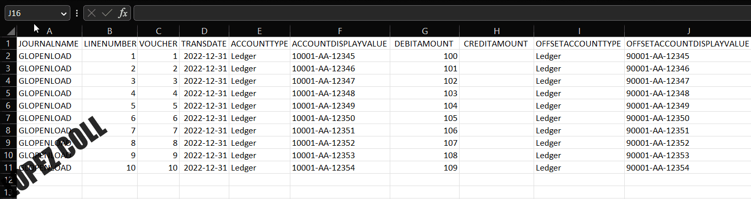Viewport: 751px width, 199px height.
Task: Click the Insert Function fx icon
Action: (123, 13)
